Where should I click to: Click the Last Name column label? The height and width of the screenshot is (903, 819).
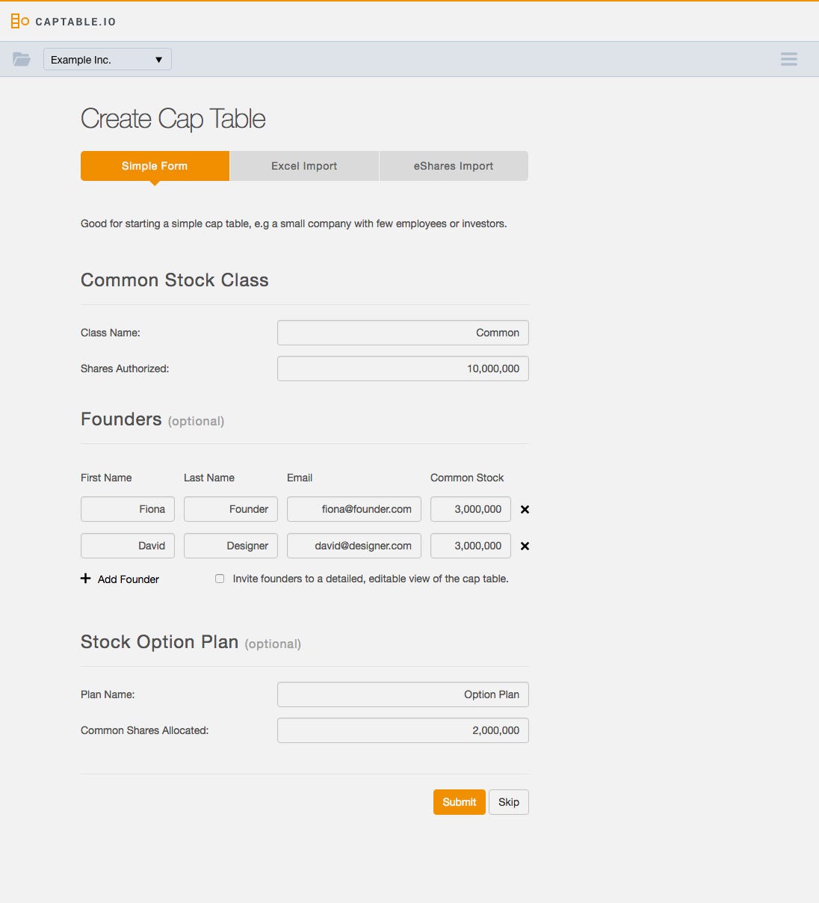point(209,478)
